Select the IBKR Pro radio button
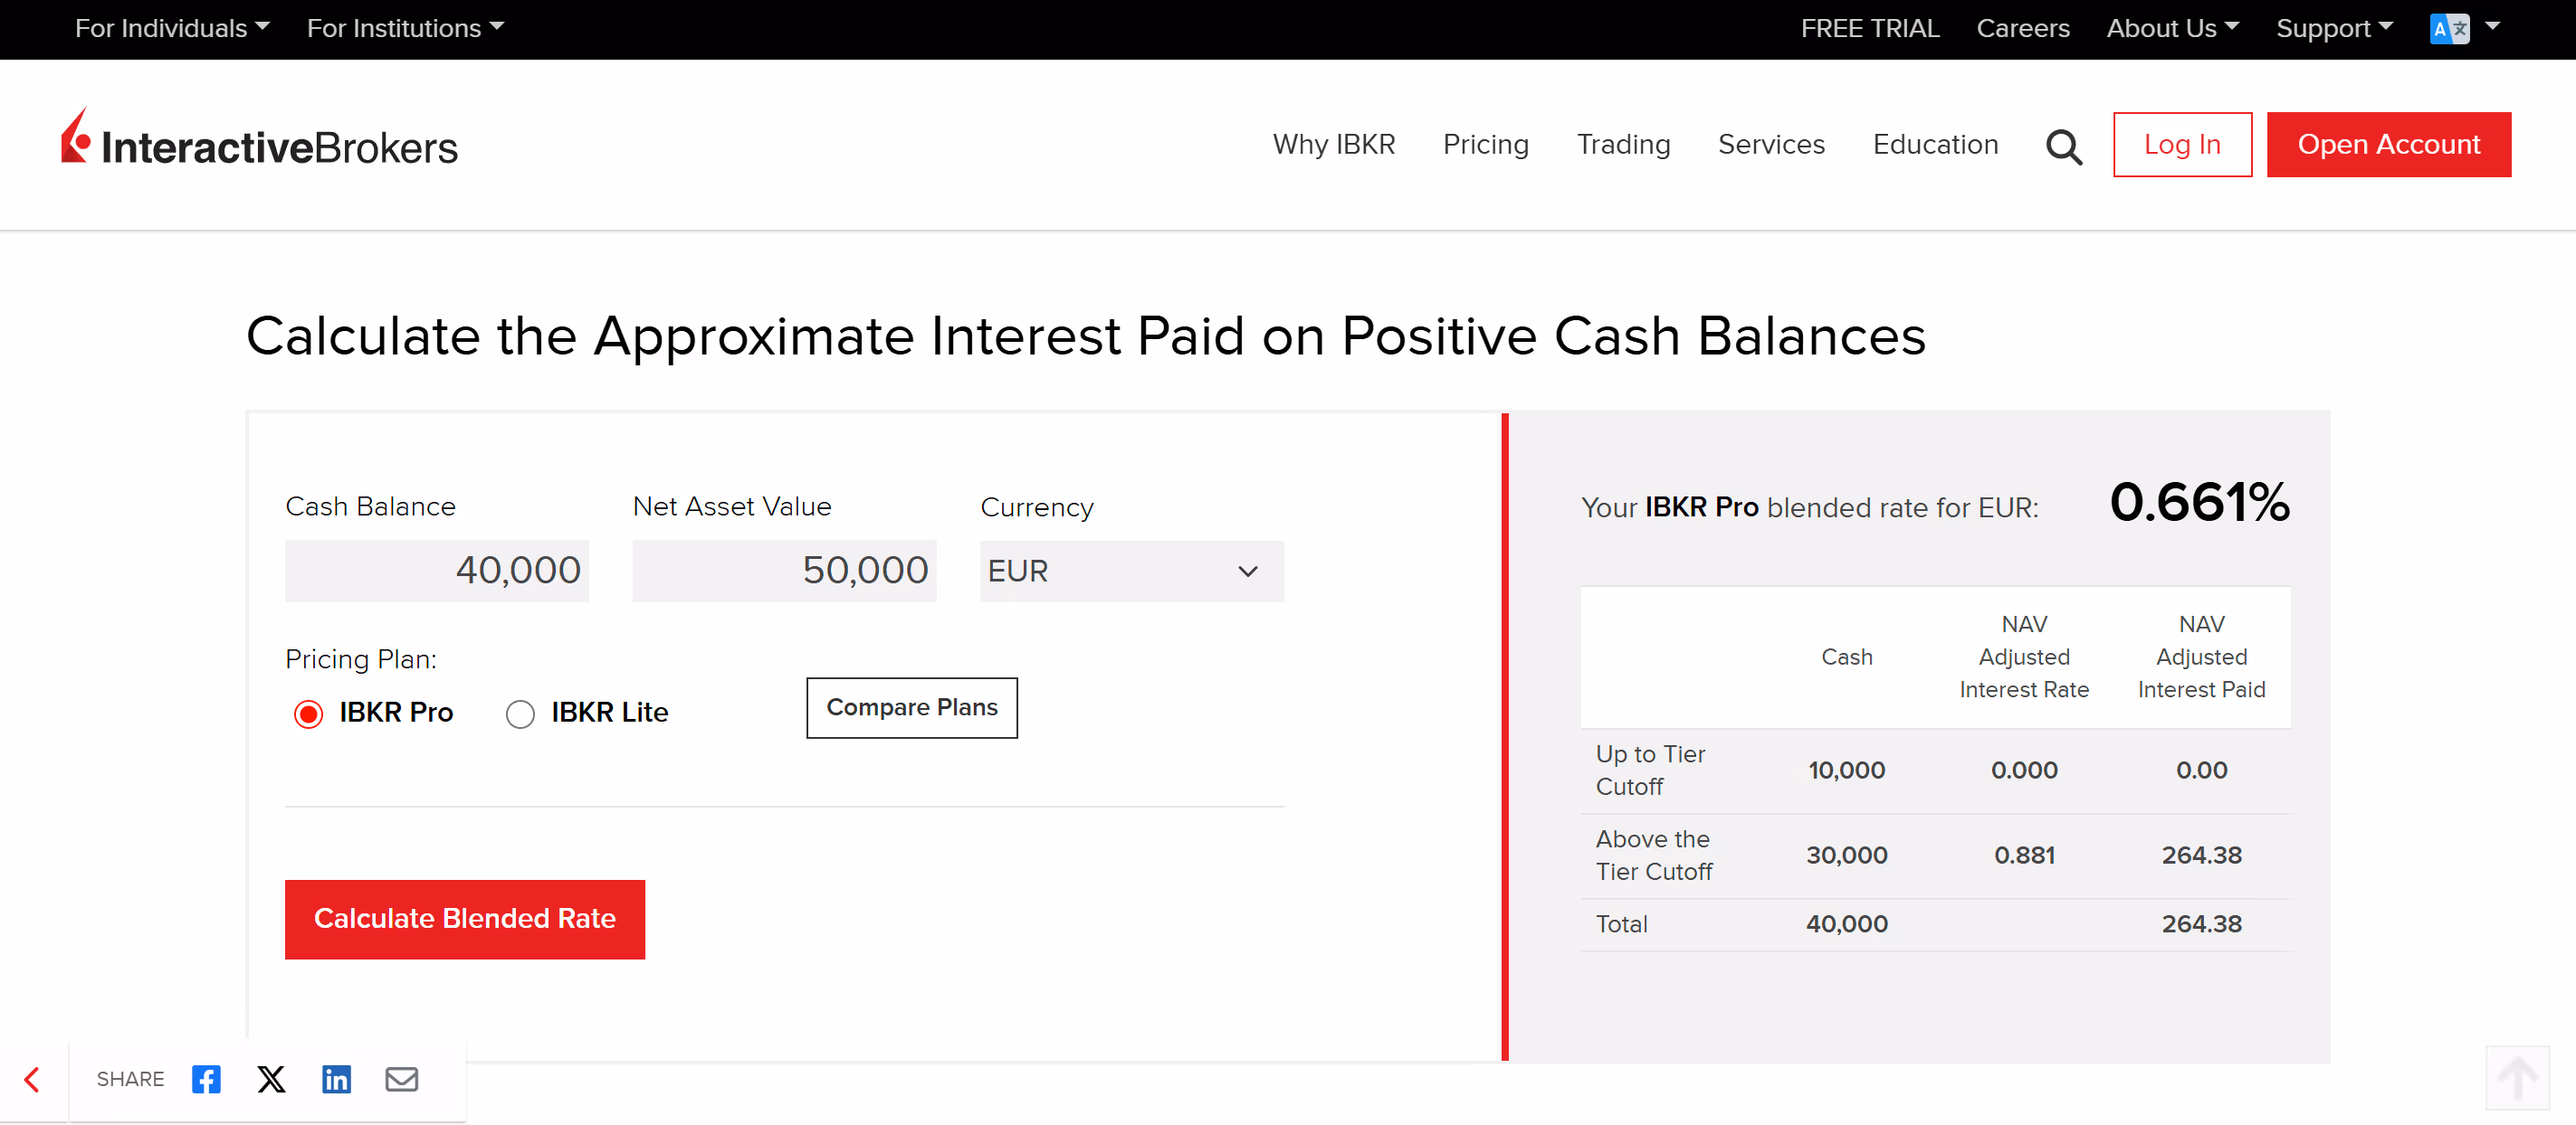2576x1125 pixels. tap(309, 714)
